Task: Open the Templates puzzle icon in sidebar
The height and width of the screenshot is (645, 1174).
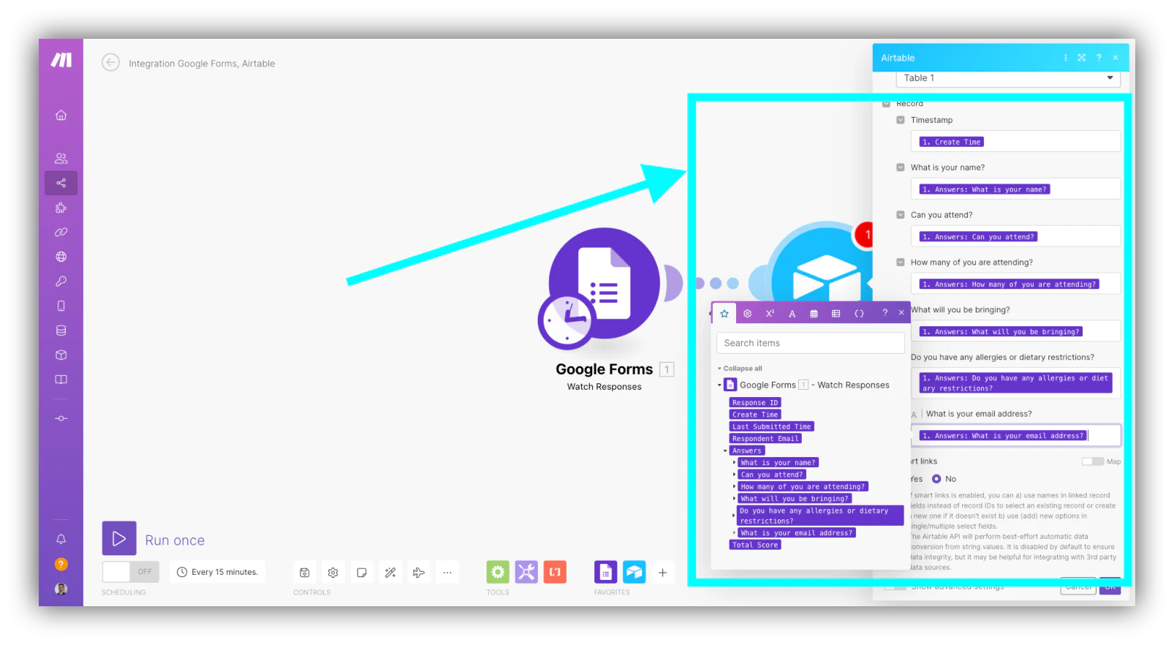Action: [61, 208]
